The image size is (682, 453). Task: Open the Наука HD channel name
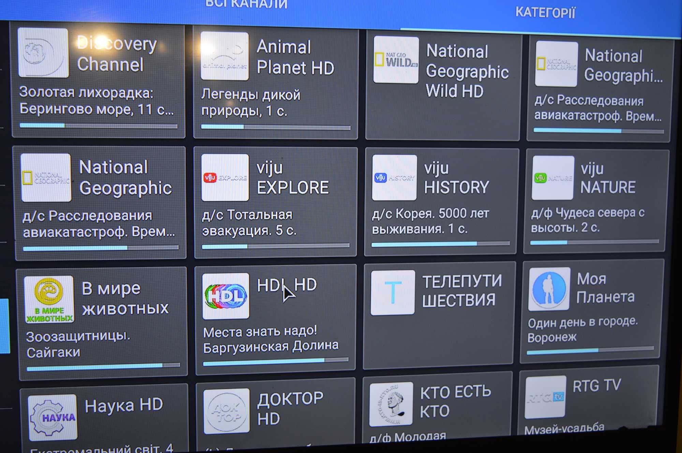click(x=124, y=405)
